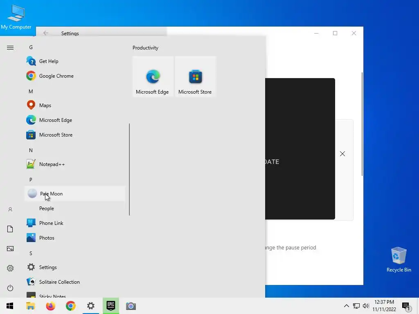The width and height of the screenshot is (419, 314).
Task: Click the Settings window vertical scrollbar
Action: pos(362,124)
